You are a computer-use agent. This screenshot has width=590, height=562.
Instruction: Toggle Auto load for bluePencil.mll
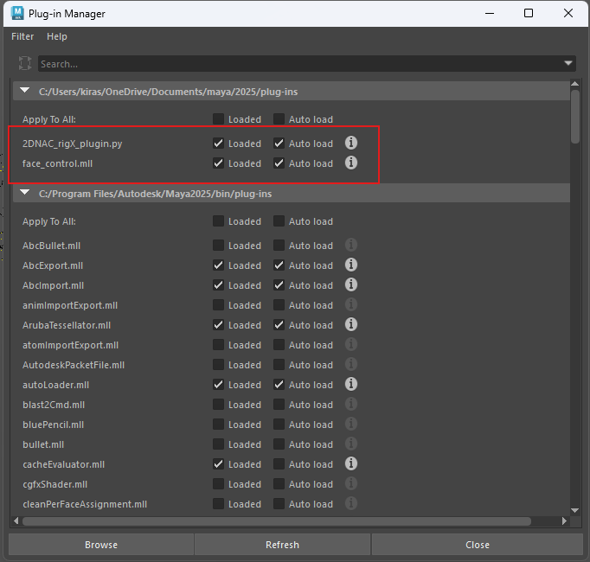279,425
